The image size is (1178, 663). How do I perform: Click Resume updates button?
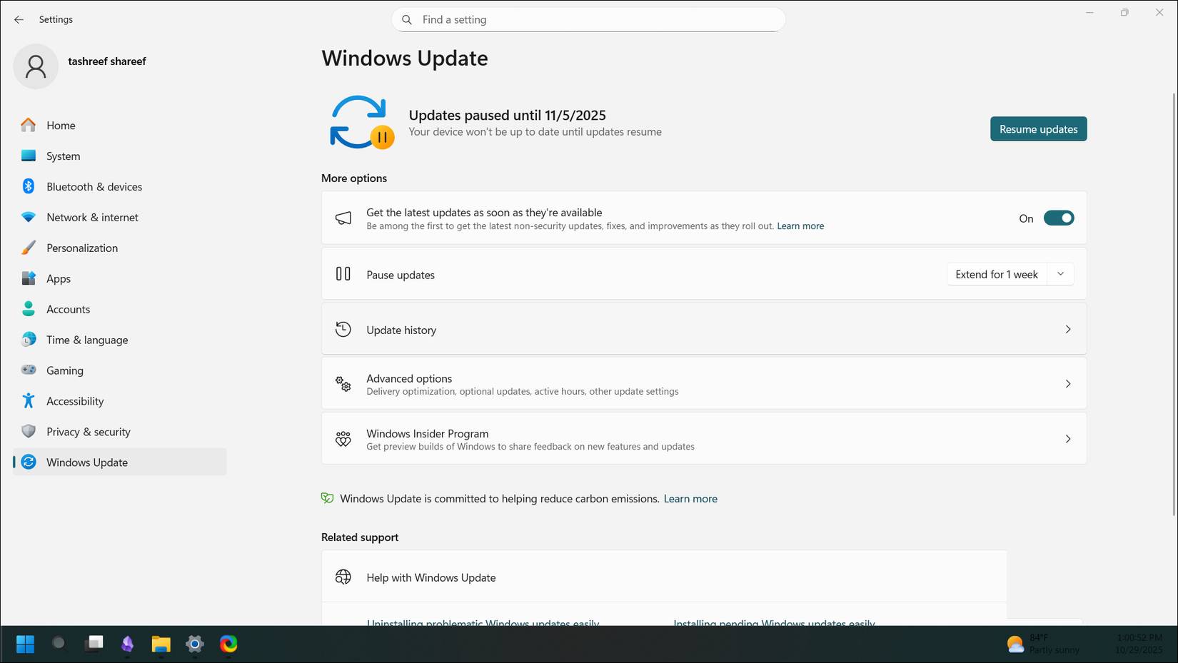coord(1038,129)
